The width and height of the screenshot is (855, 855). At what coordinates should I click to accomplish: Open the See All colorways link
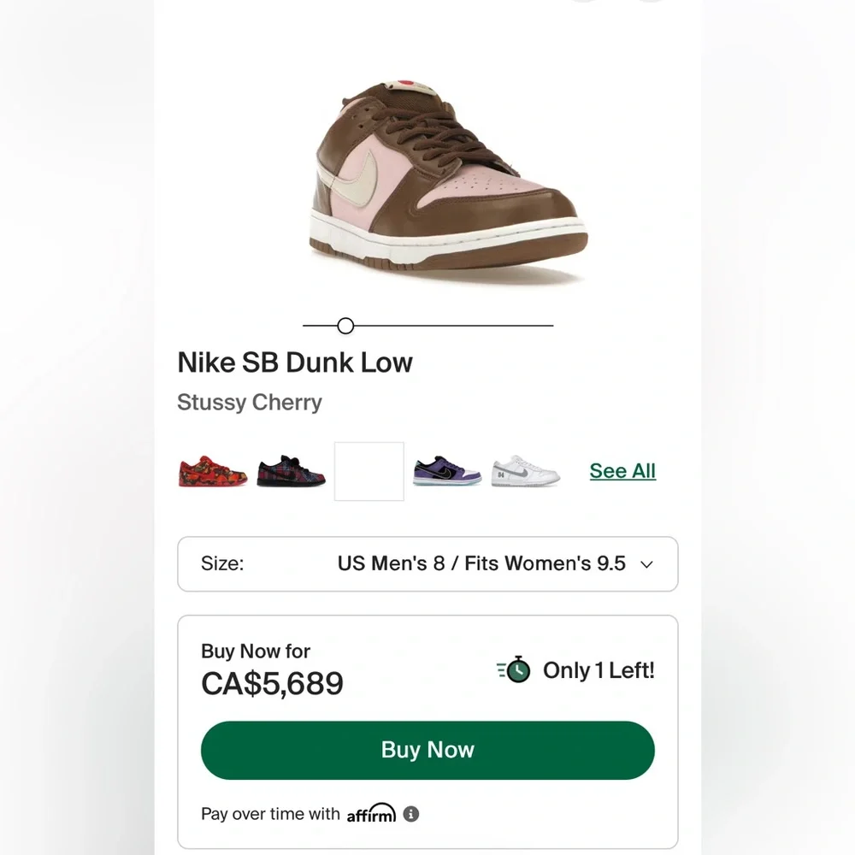[622, 471]
